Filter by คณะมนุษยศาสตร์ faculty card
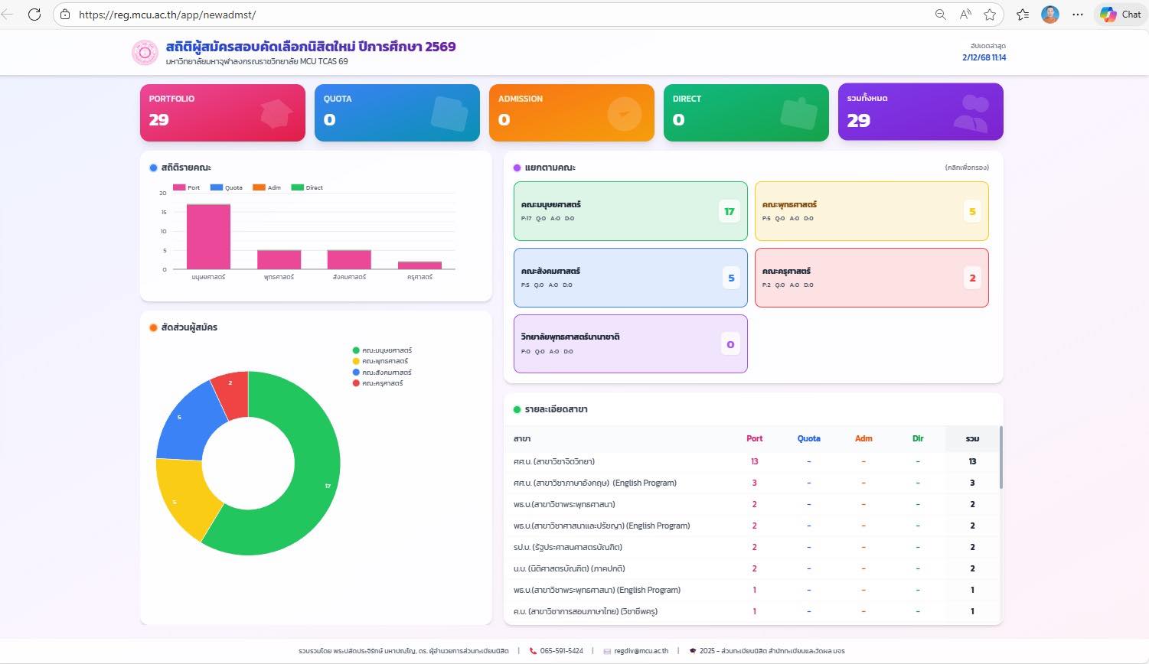 [630, 211]
